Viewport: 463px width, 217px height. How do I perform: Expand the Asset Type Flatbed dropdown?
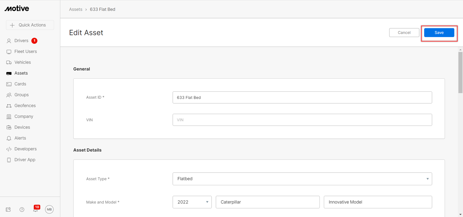click(x=302, y=179)
